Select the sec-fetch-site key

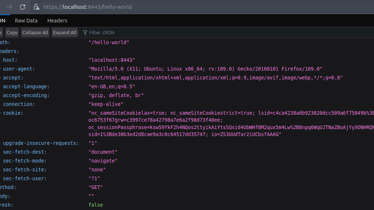25,170
